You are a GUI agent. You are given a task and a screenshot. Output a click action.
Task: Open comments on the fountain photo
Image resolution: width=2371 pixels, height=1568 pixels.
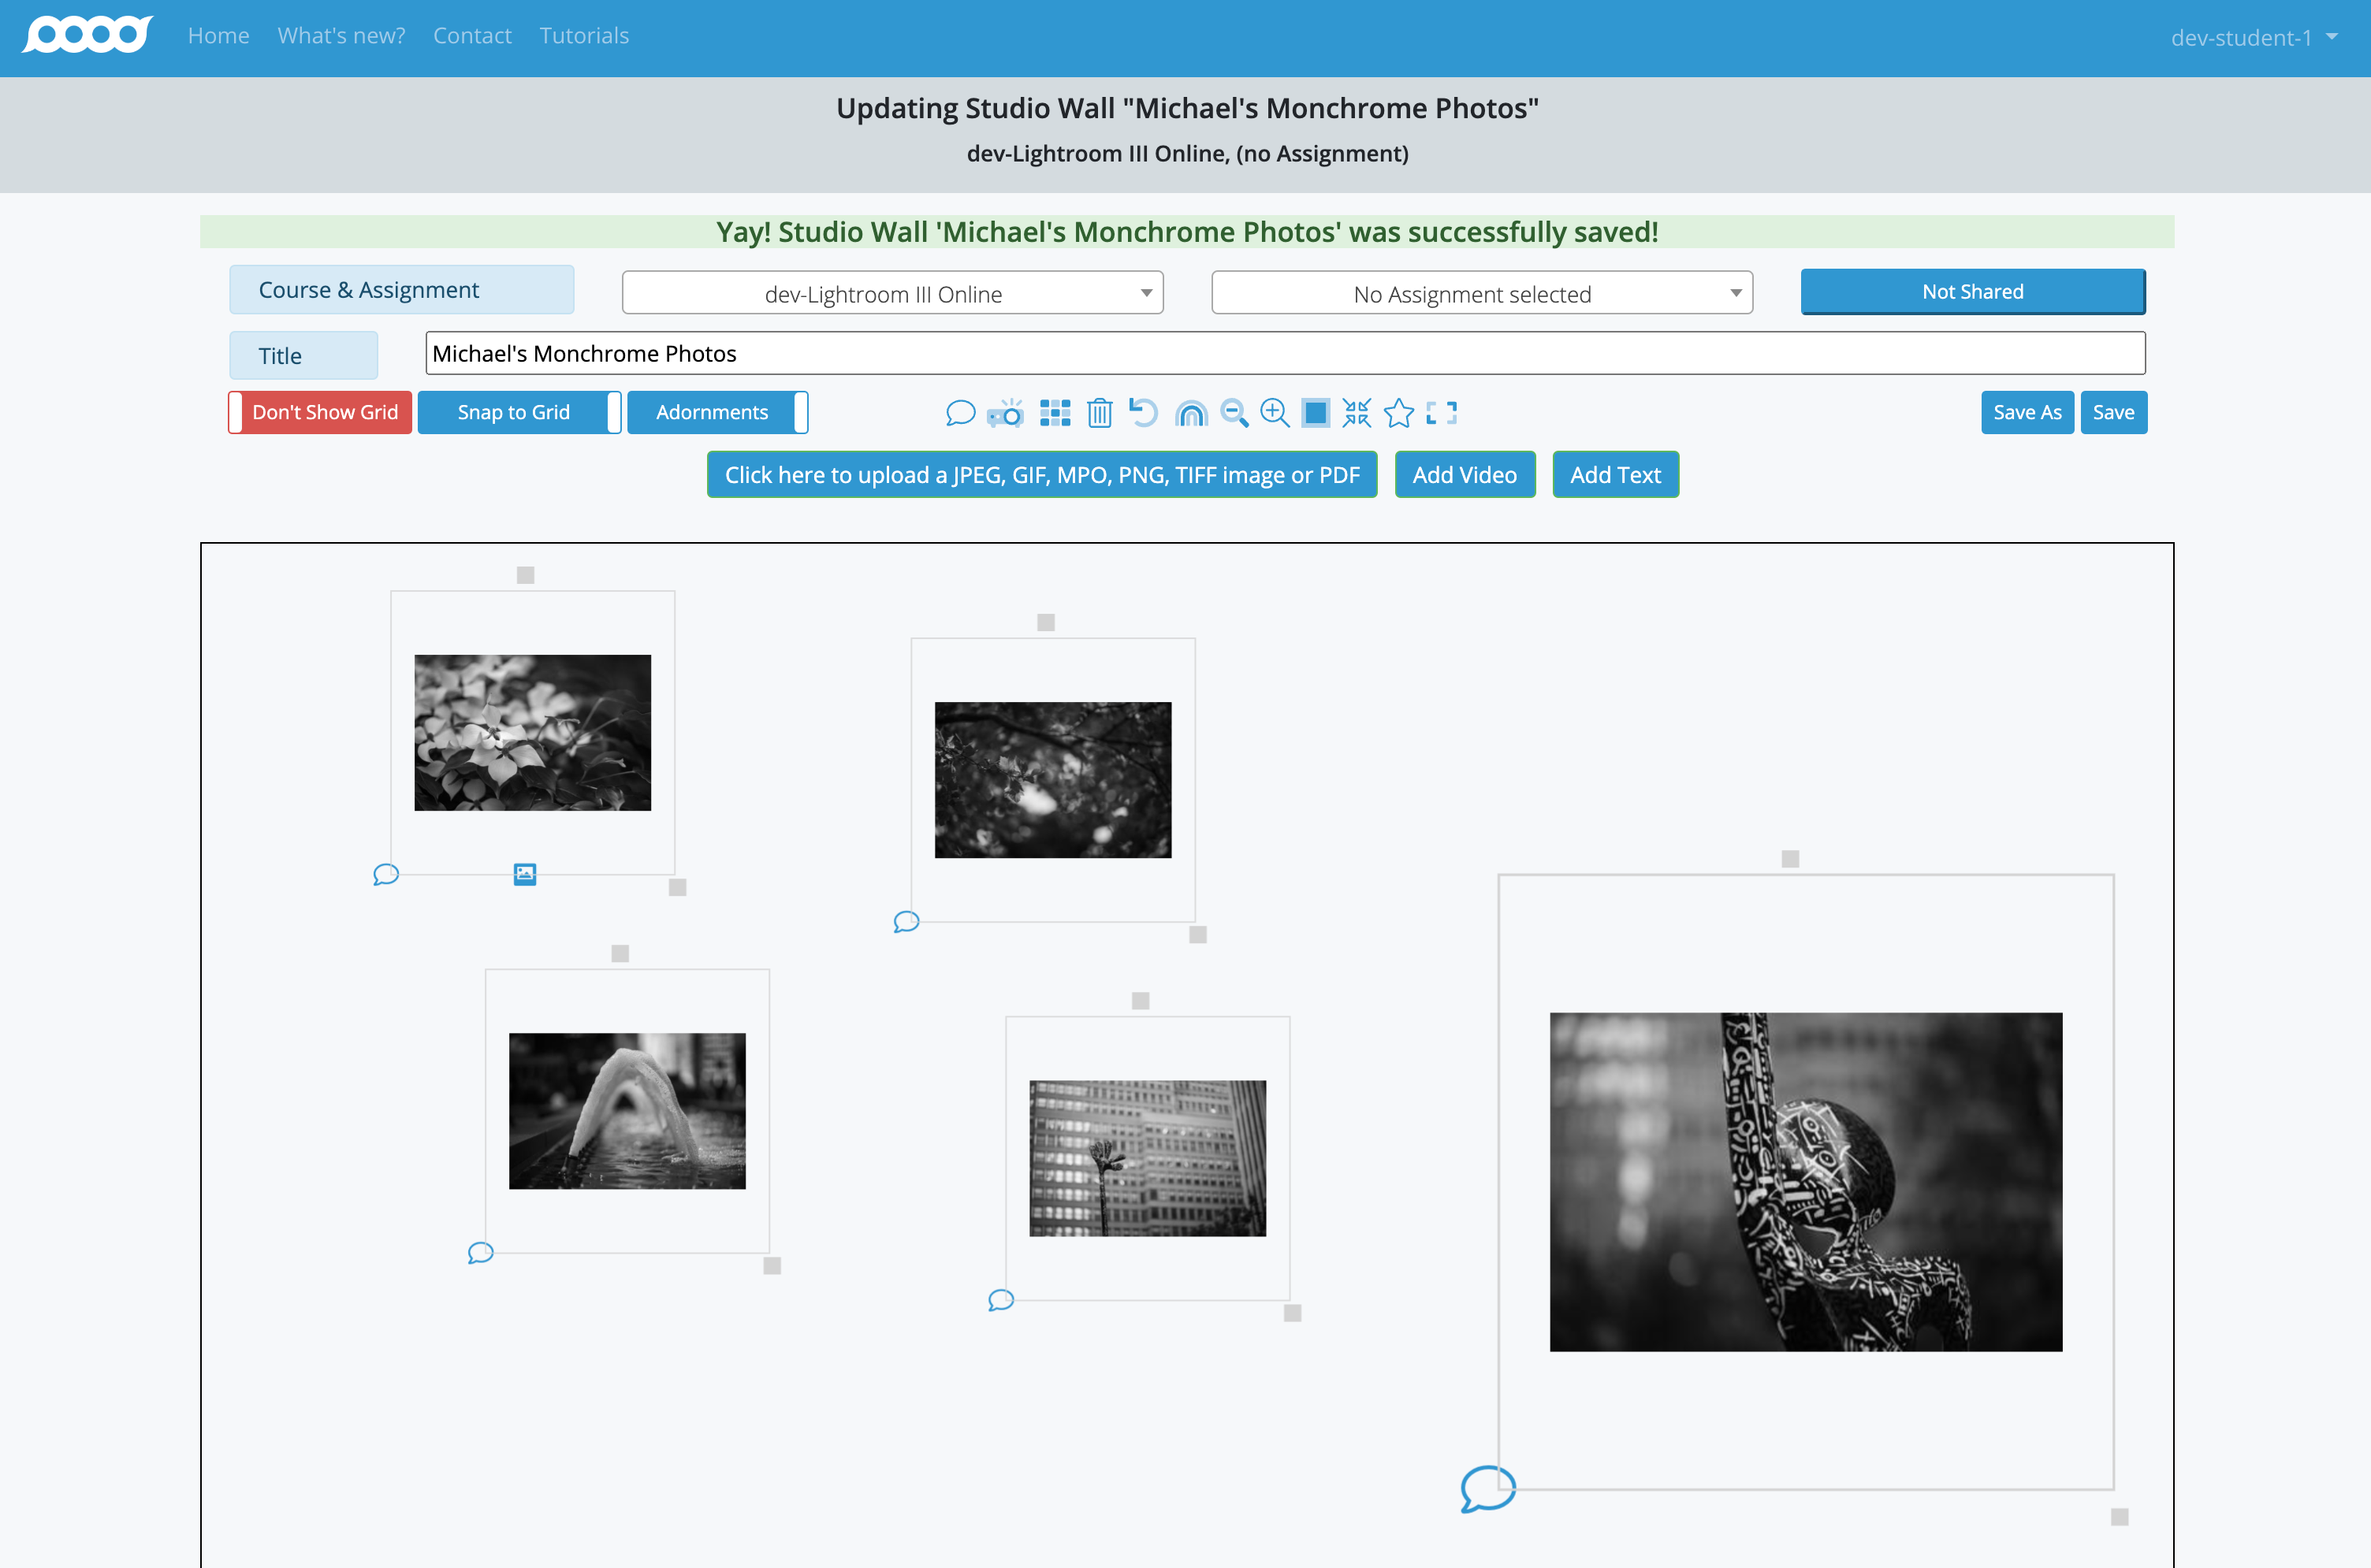coord(480,1253)
